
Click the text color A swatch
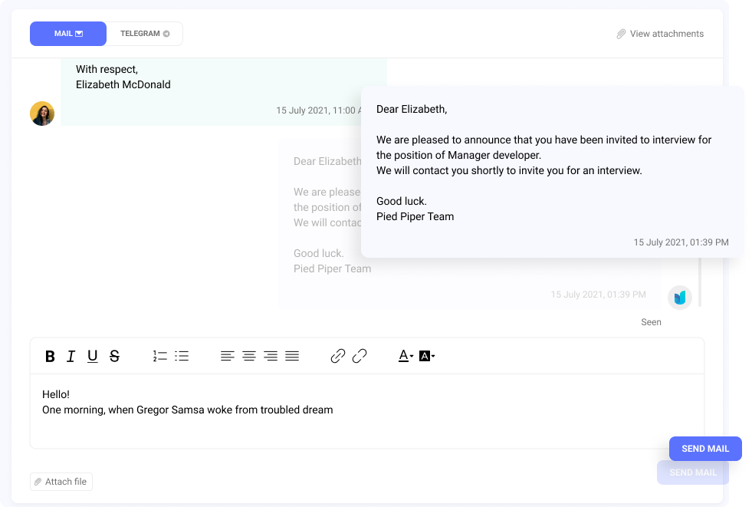(402, 355)
